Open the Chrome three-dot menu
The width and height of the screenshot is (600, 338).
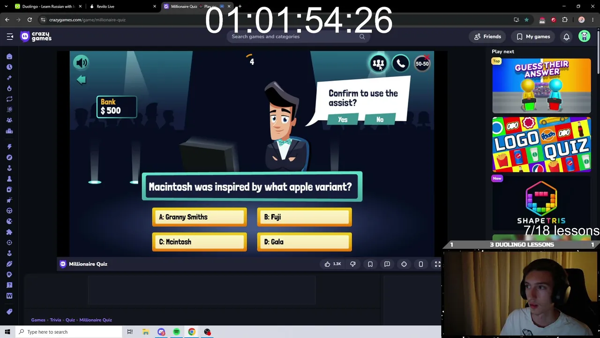593,20
